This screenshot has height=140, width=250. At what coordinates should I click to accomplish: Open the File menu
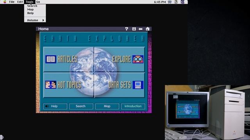click(x=12, y=2)
